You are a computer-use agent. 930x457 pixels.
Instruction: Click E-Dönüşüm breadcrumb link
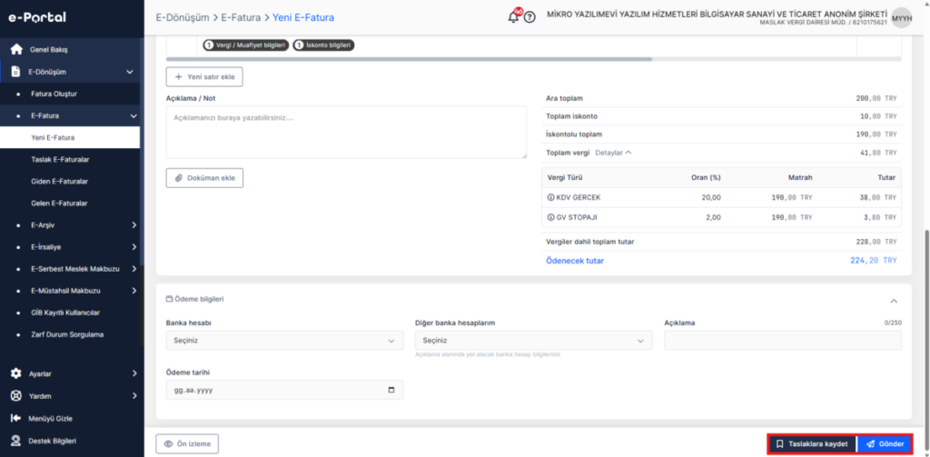tap(182, 18)
